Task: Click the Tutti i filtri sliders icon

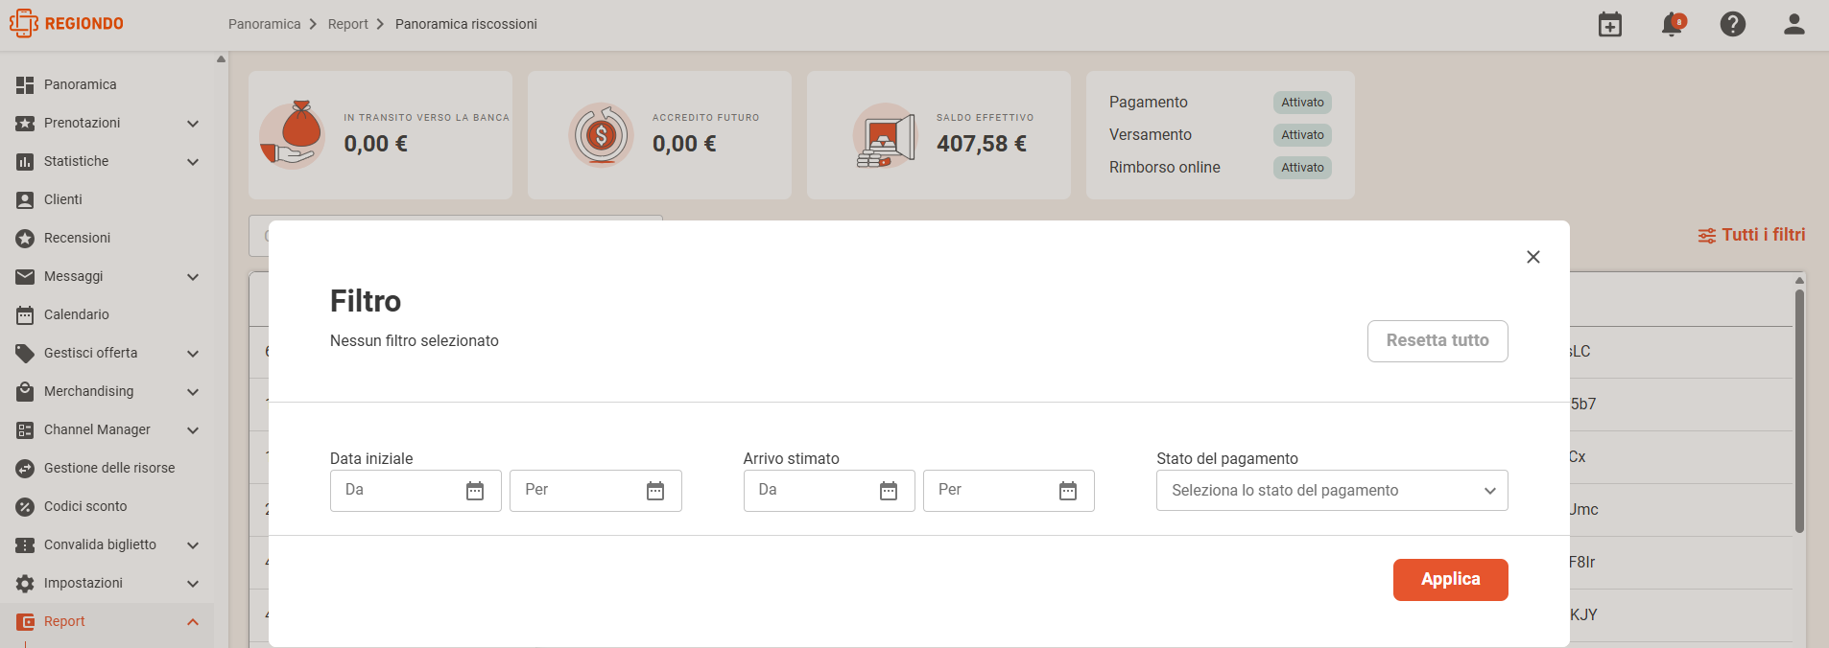Action: tap(1707, 236)
